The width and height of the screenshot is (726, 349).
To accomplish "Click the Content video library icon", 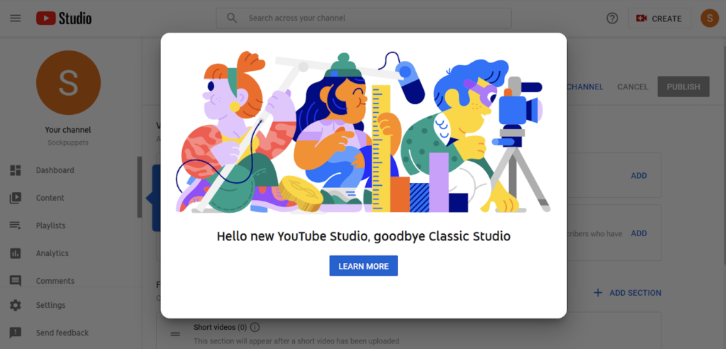I will (15, 198).
